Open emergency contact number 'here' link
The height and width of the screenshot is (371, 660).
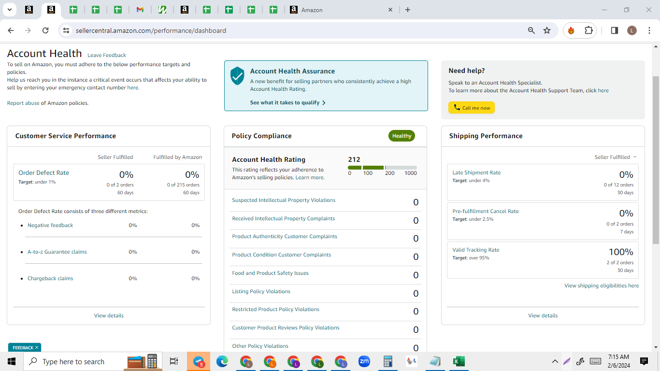(132, 87)
